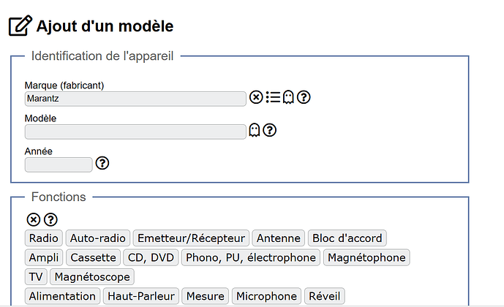The image size is (504, 307).
Task: Clear selected functions with the X icon
Action: coord(34,220)
